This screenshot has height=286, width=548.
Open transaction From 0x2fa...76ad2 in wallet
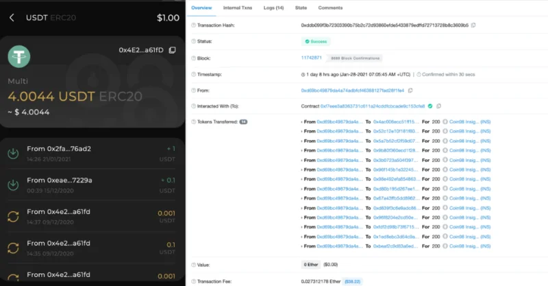pyautogui.click(x=92, y=154)
